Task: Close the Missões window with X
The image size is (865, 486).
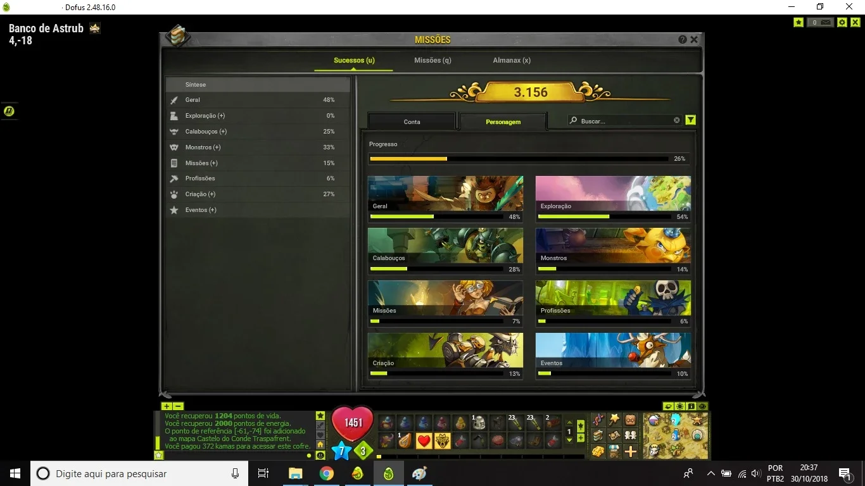Action: click(694, 39)
